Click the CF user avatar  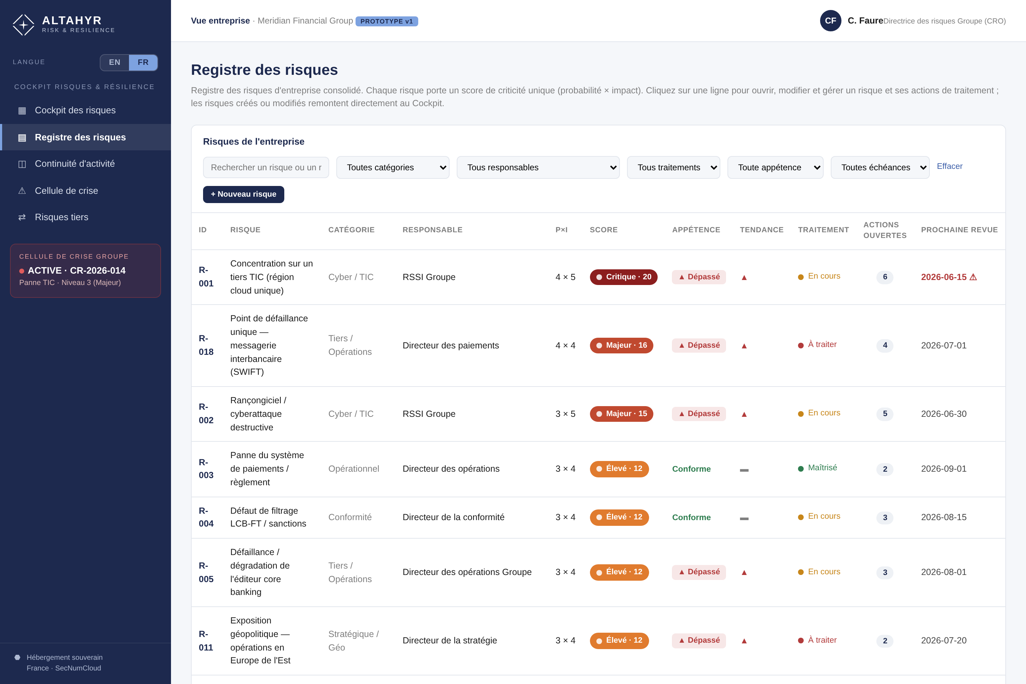point(830,21)
